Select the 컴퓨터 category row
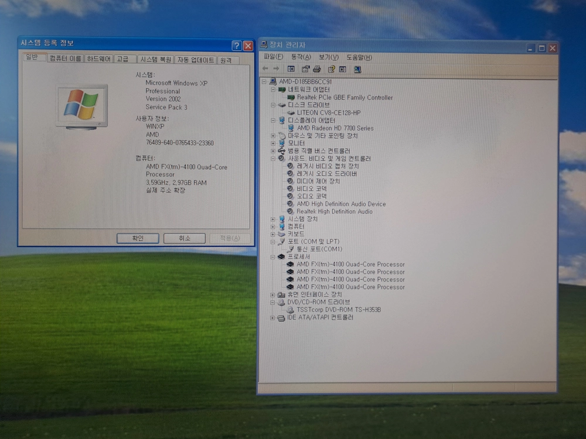Image resolution: width=586 pixels, height=439 pixels. pos(296,227)
